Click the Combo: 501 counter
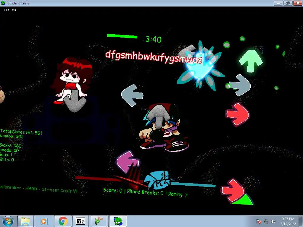 [12, 136]
